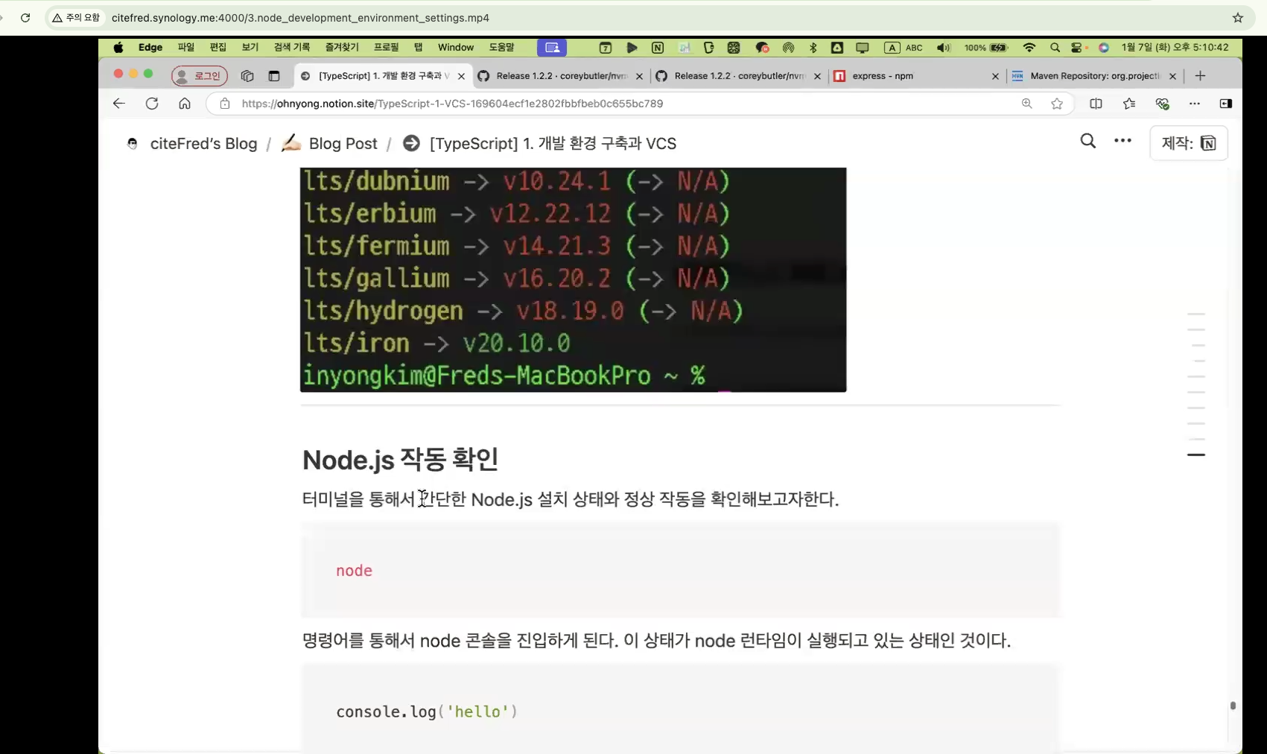Open the Notion page three-dot menu
This screenshot has width=1267, height=754.
[1122, 141]
